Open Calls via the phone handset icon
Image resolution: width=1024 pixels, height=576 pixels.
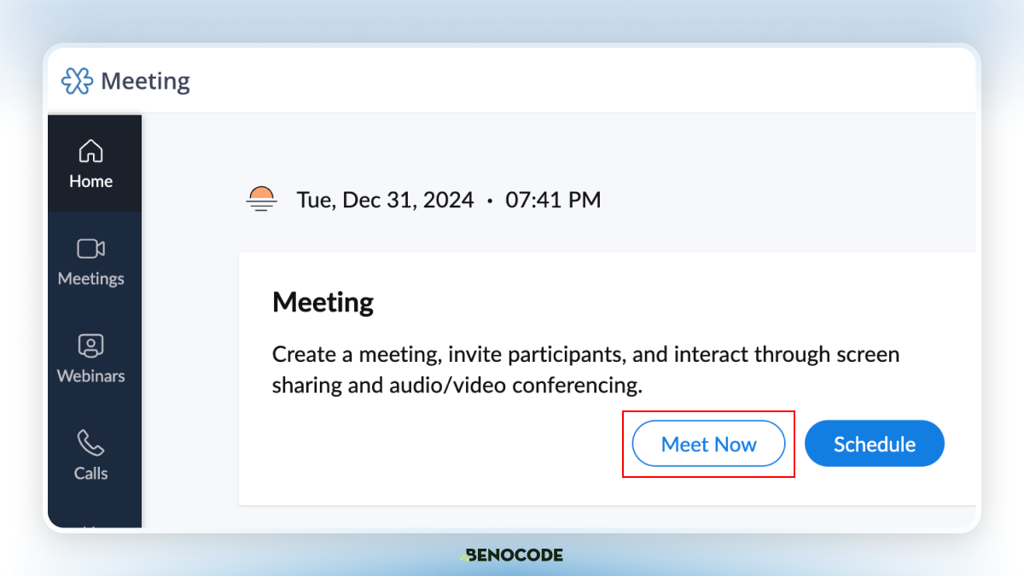tap(91, 443)
